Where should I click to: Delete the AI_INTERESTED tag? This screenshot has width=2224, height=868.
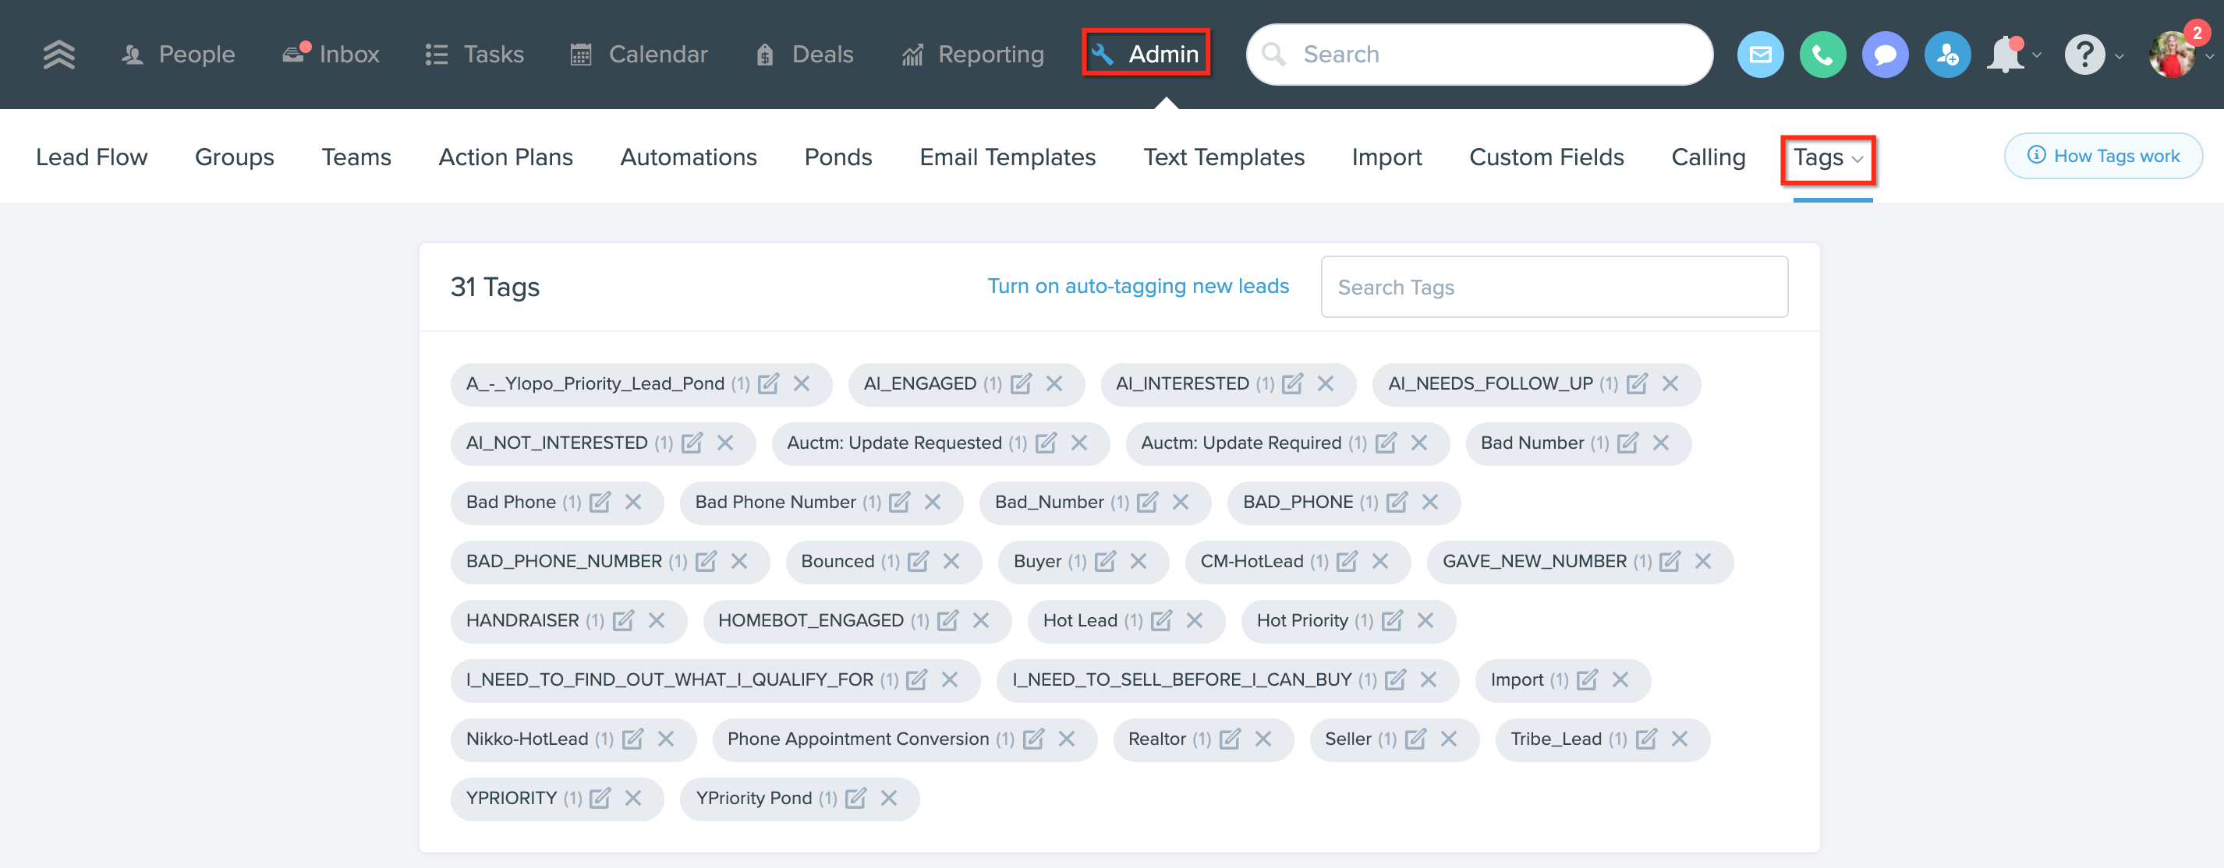point(1325,383)
